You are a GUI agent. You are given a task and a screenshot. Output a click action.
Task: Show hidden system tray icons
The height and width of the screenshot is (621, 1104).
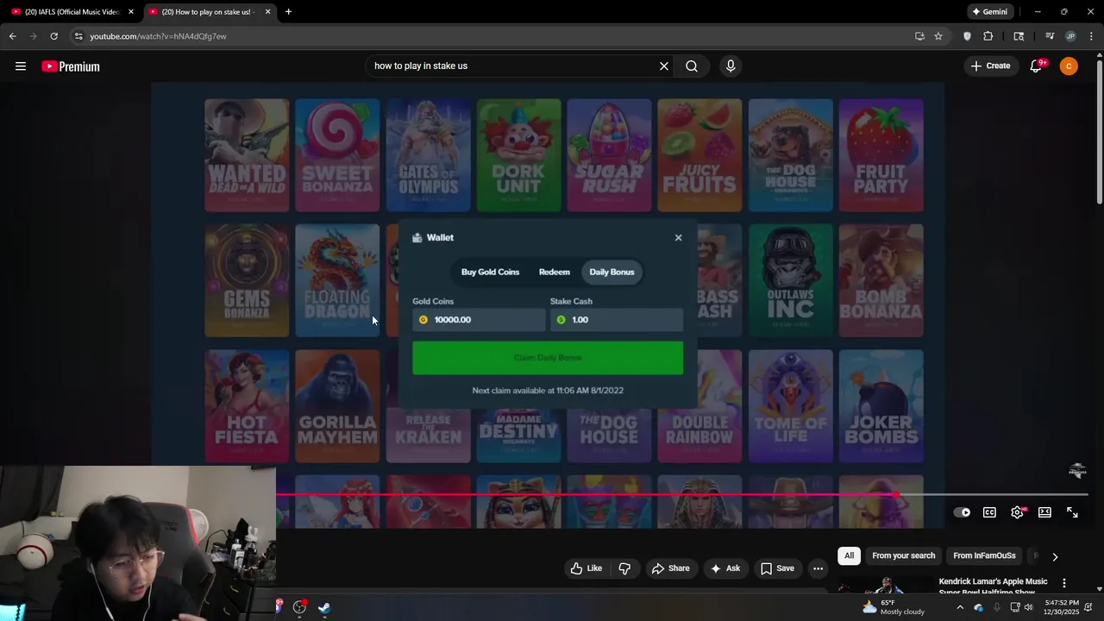point(960,607)
